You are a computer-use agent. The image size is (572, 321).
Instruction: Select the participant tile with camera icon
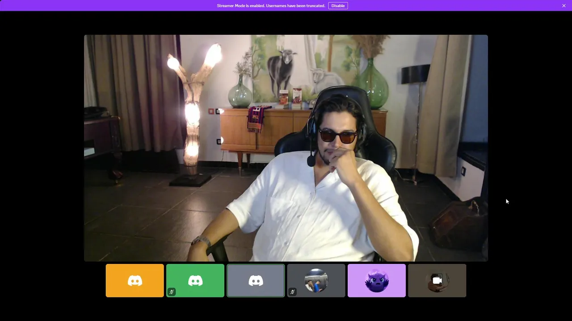pyautogui.click(x=437, y=280)
